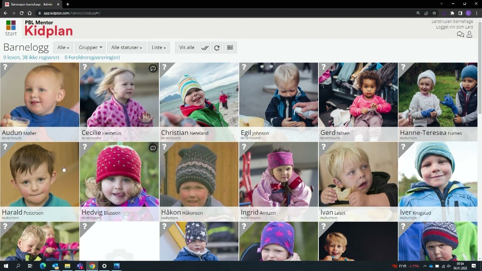The width and height of the screenshot is (482, 271).
Task: Open Chrome tab search chevron
Action: 442,4
